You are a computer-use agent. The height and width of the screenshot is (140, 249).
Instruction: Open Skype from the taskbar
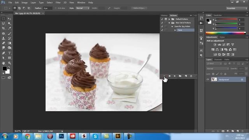point(95,136)
